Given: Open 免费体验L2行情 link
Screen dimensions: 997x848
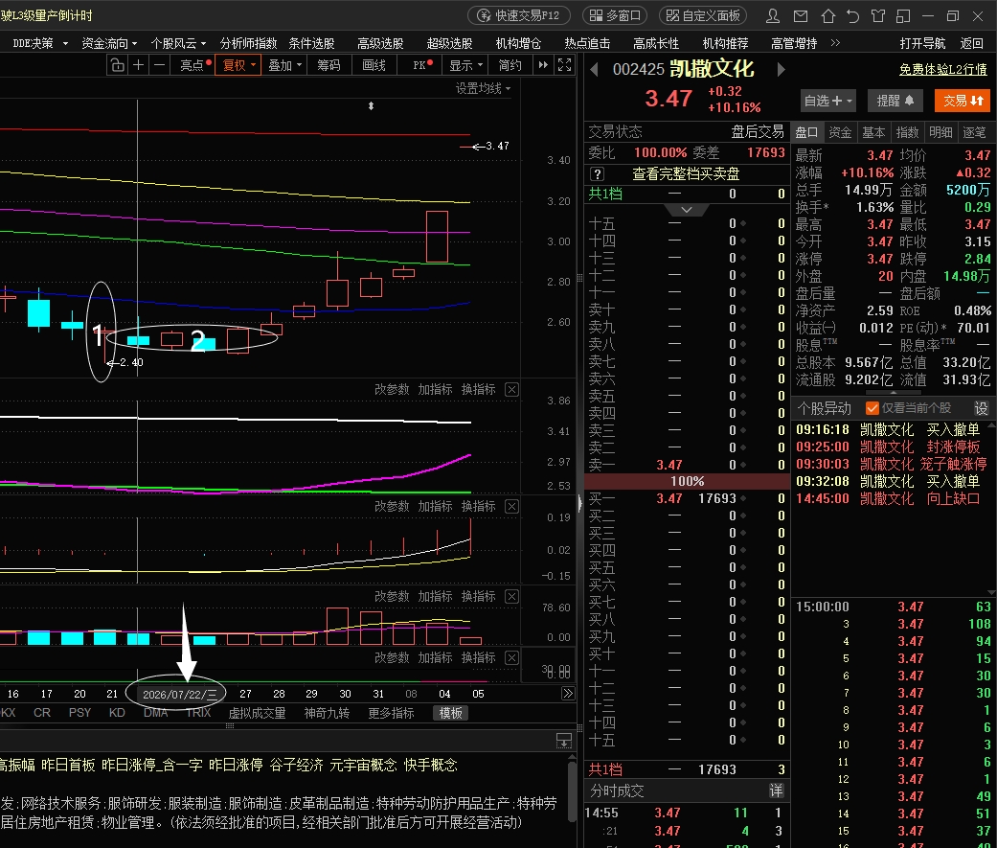Looking at the screenshot, I should [x=943, y=69].
